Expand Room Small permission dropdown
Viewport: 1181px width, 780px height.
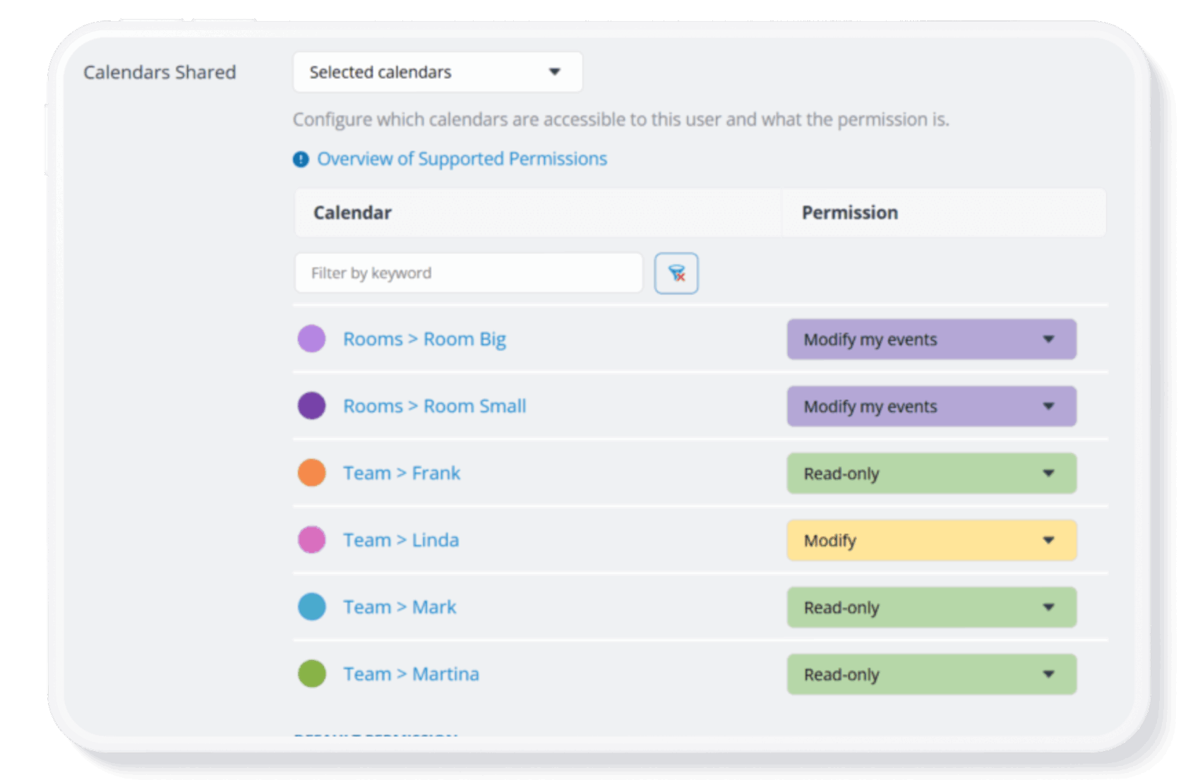click(931, 407)
